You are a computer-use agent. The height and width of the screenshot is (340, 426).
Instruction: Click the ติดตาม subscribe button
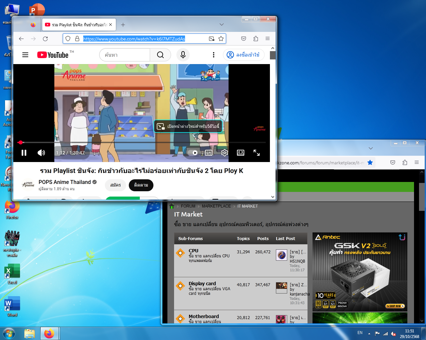click(x=141, y=185)
